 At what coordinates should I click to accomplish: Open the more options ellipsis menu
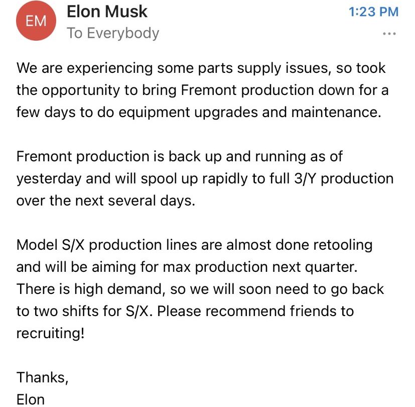390,33
